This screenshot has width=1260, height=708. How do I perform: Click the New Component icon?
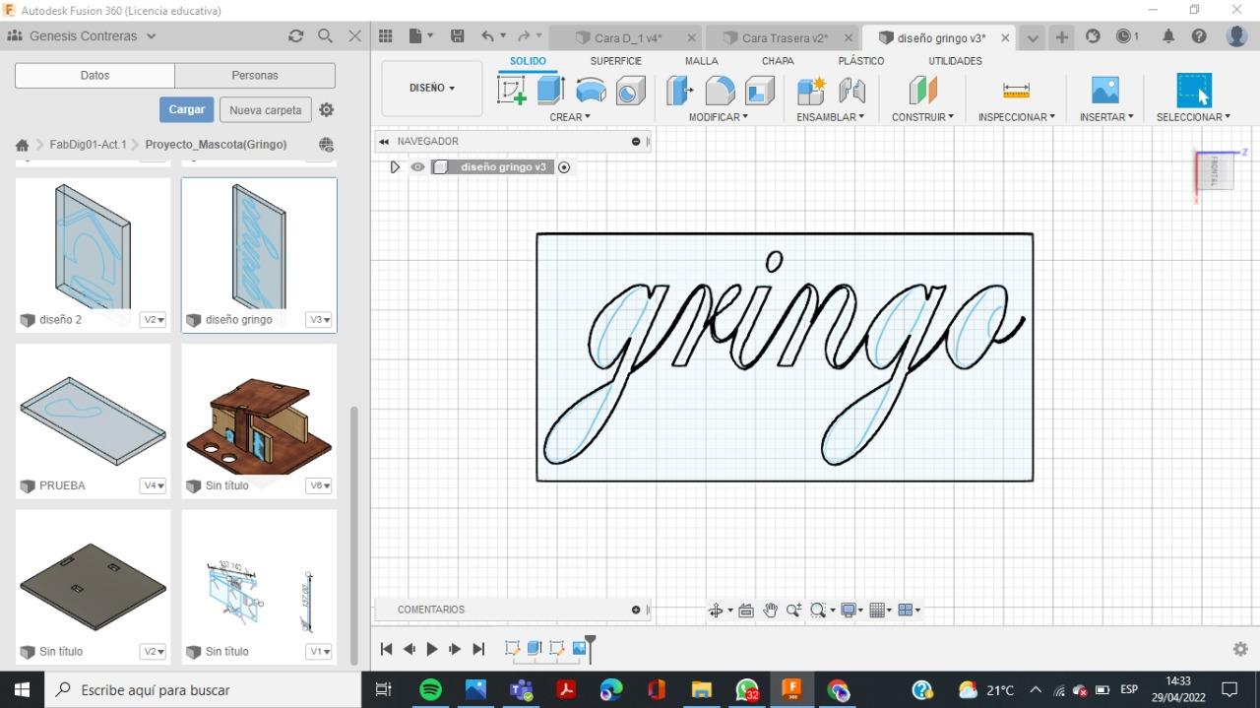click(x=811, y=91)
